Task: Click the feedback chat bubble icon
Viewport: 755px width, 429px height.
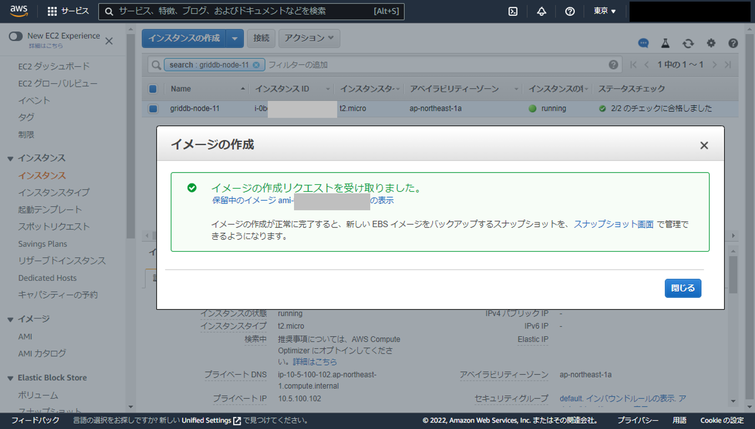Action: coord(643,43)
